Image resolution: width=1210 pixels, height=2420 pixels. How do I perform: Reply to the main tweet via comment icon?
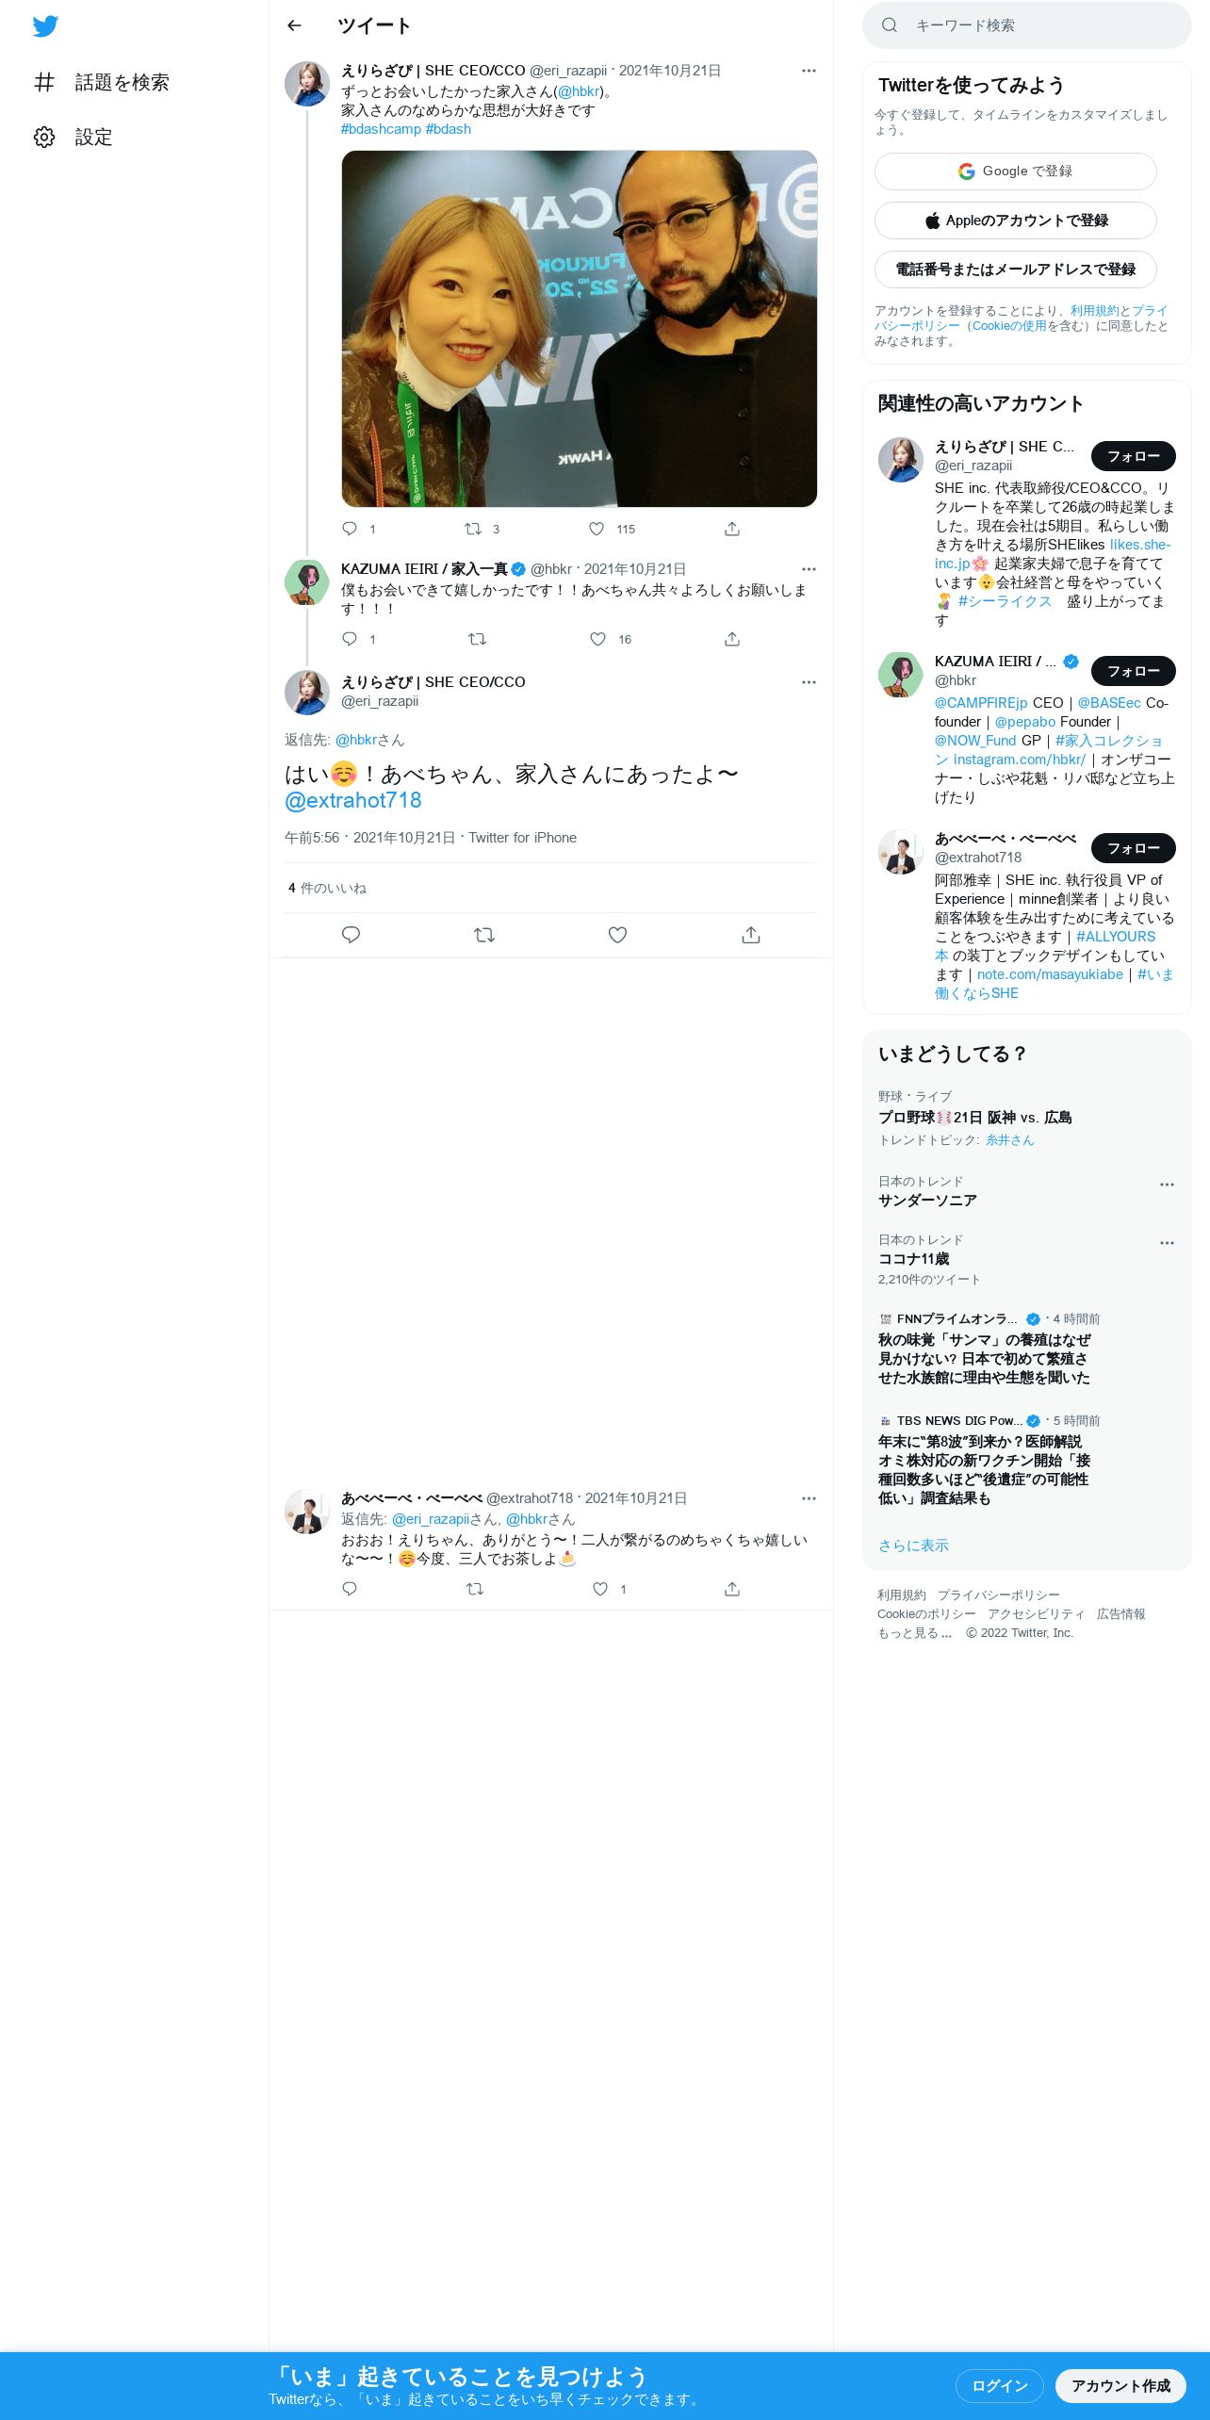(351, 935)
